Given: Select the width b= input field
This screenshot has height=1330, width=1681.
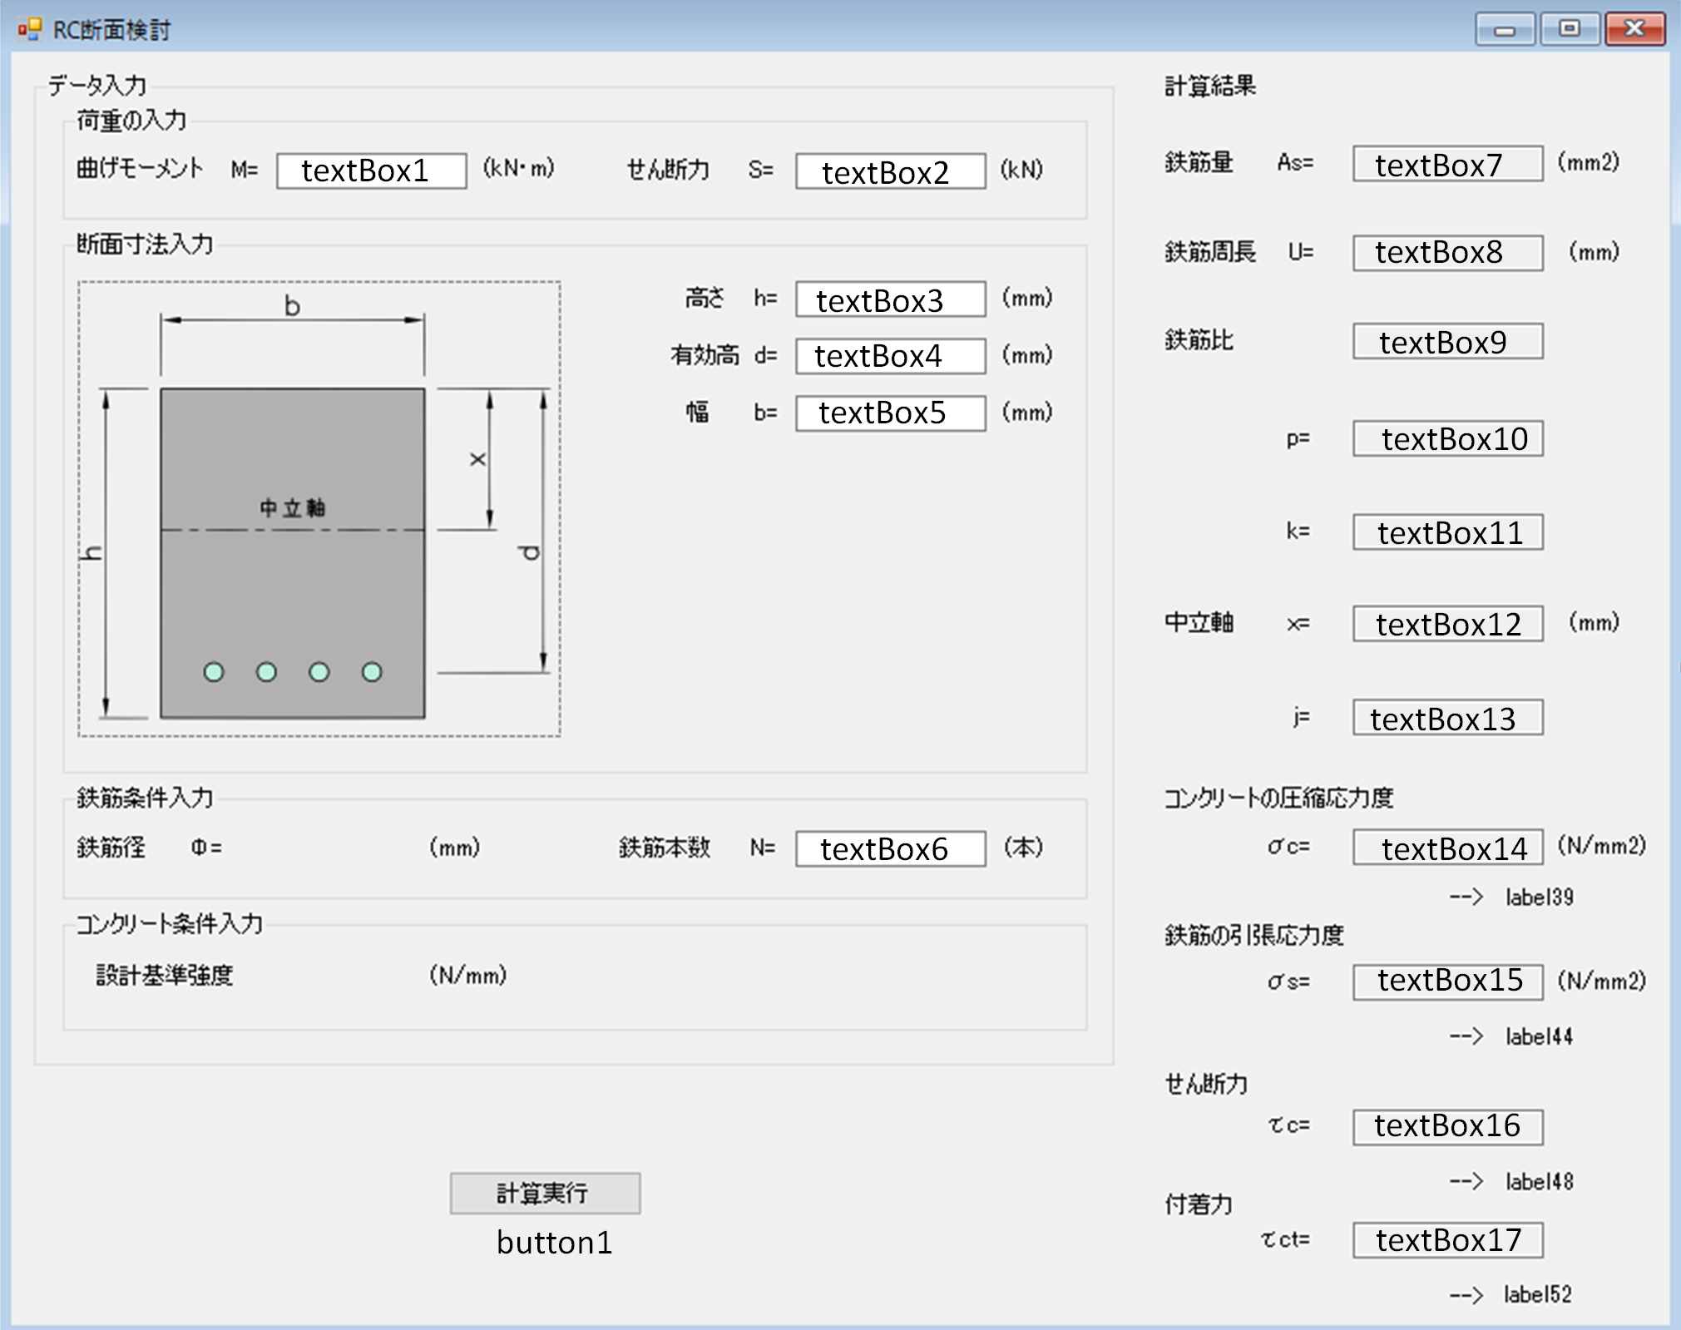Looking at the screenshot, I should [890, 413].
